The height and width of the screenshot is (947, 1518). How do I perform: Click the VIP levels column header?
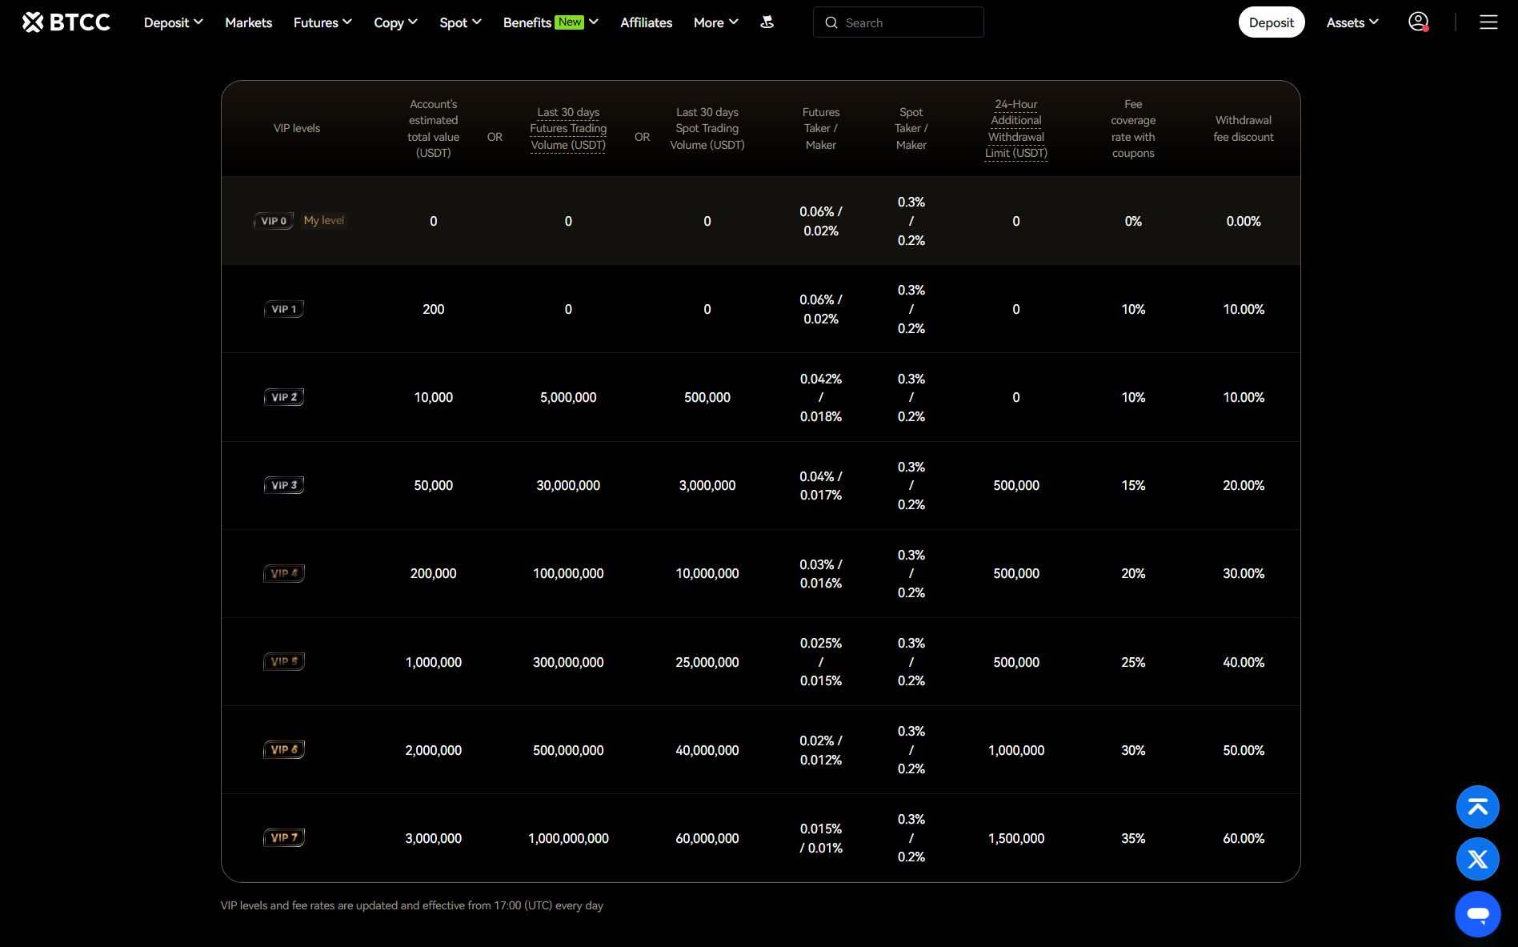coord(297,128)
